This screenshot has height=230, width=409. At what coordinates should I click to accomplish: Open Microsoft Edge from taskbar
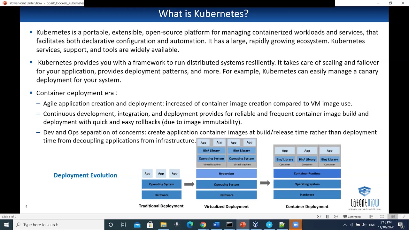click(x=190, y=225)
